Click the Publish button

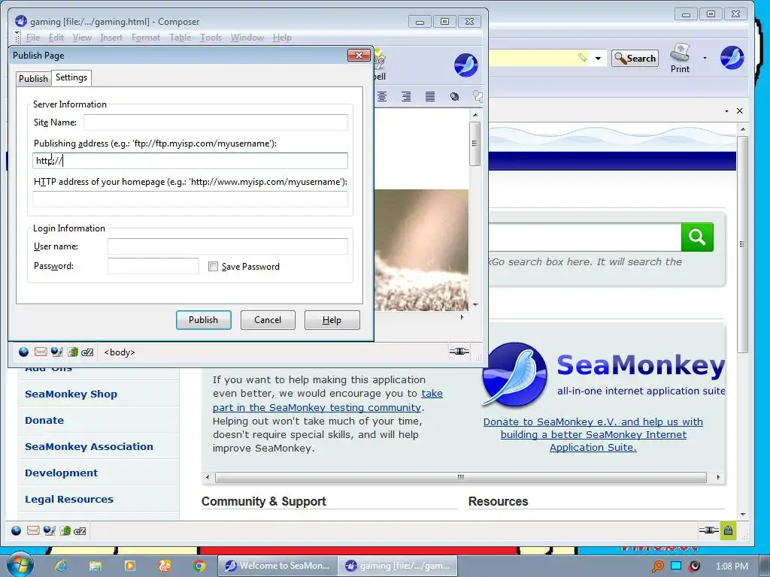tap(203, 320)
